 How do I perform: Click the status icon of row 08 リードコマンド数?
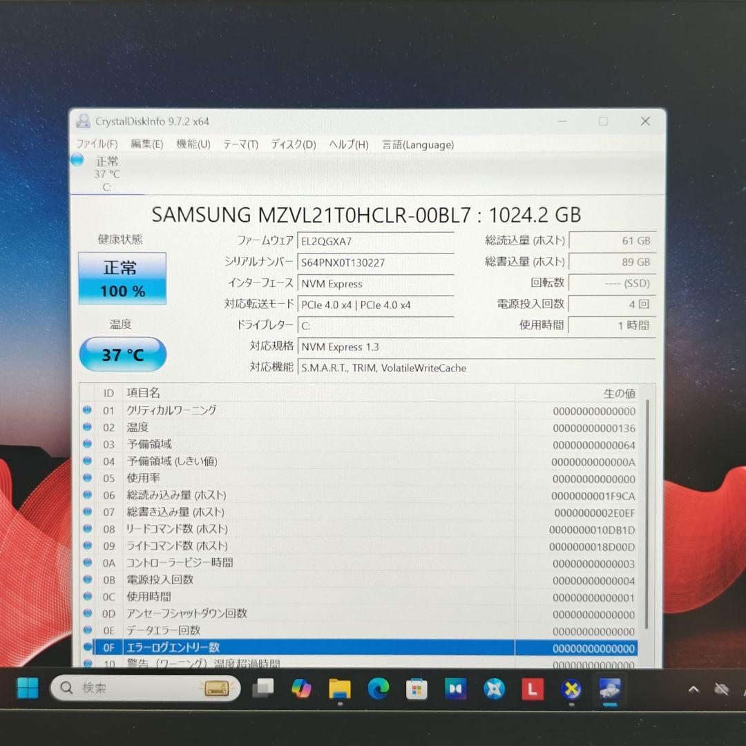[87, 528]
